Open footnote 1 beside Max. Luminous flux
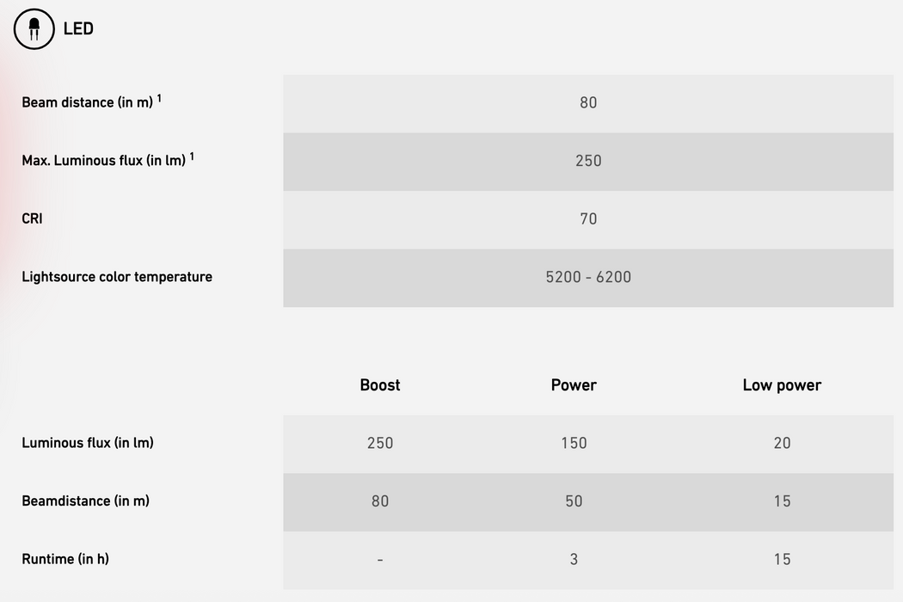903x602 pixels. pyautogui.click(x=192, y=156)
